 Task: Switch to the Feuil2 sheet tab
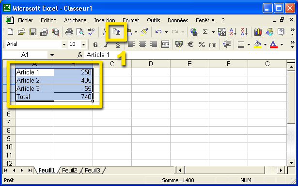click(70, 171)
